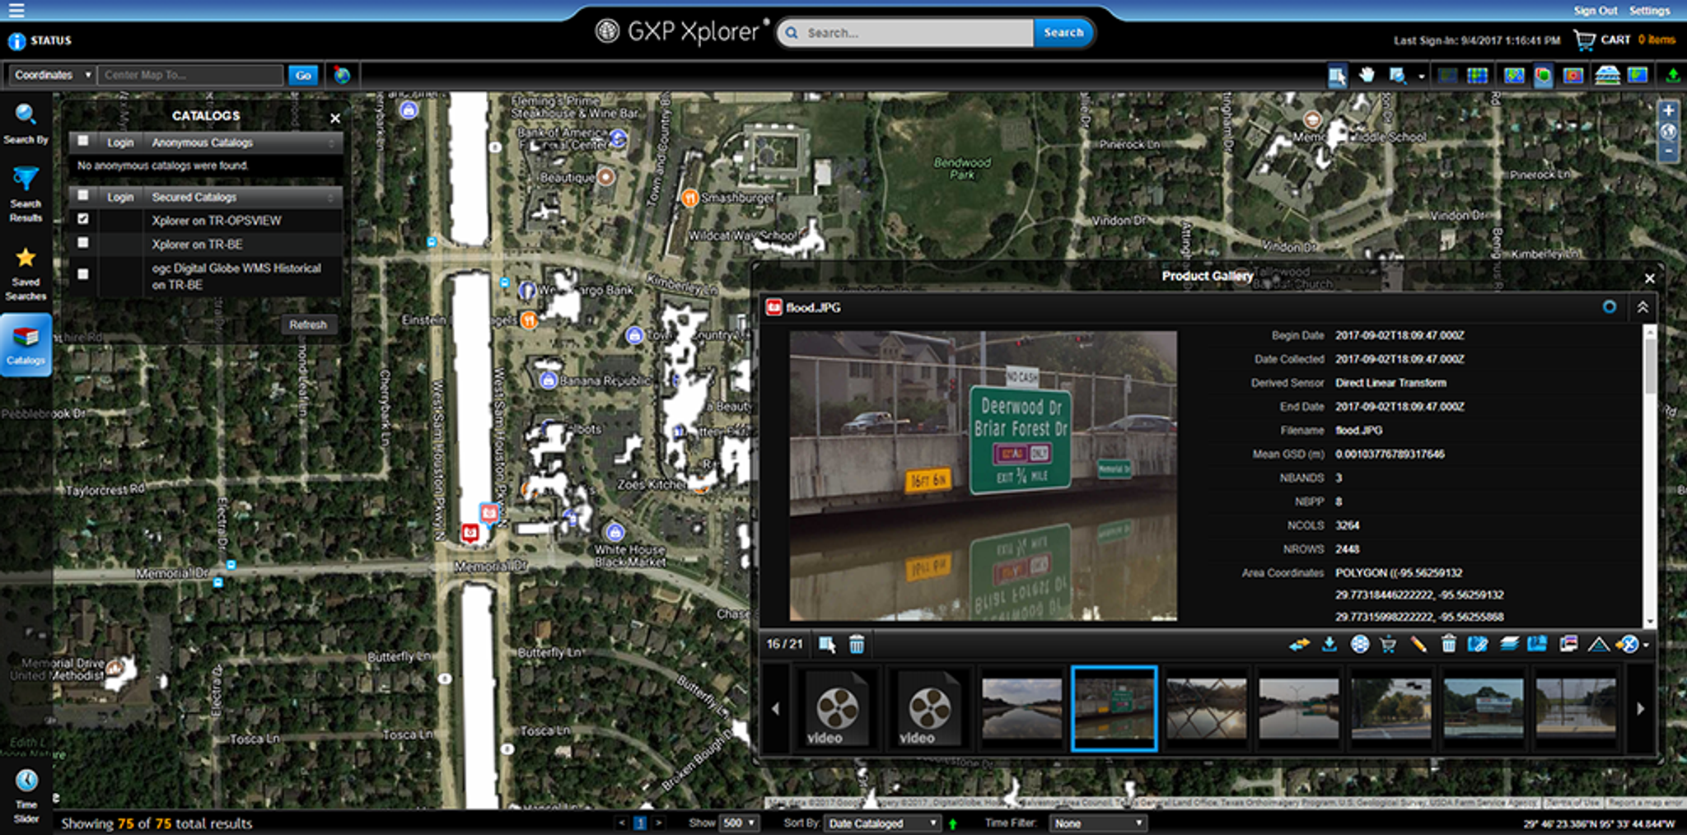
Task: Click the Go button
Action: tap(303, 75)
